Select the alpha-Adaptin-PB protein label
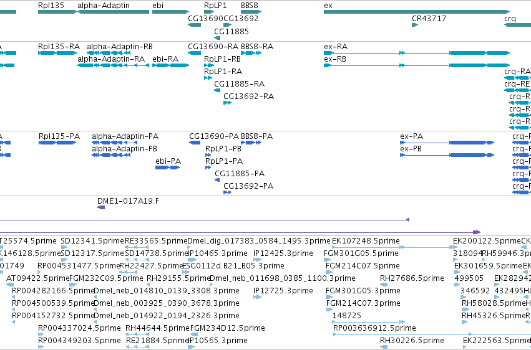 pyautogui.click(x=124, y=149)
